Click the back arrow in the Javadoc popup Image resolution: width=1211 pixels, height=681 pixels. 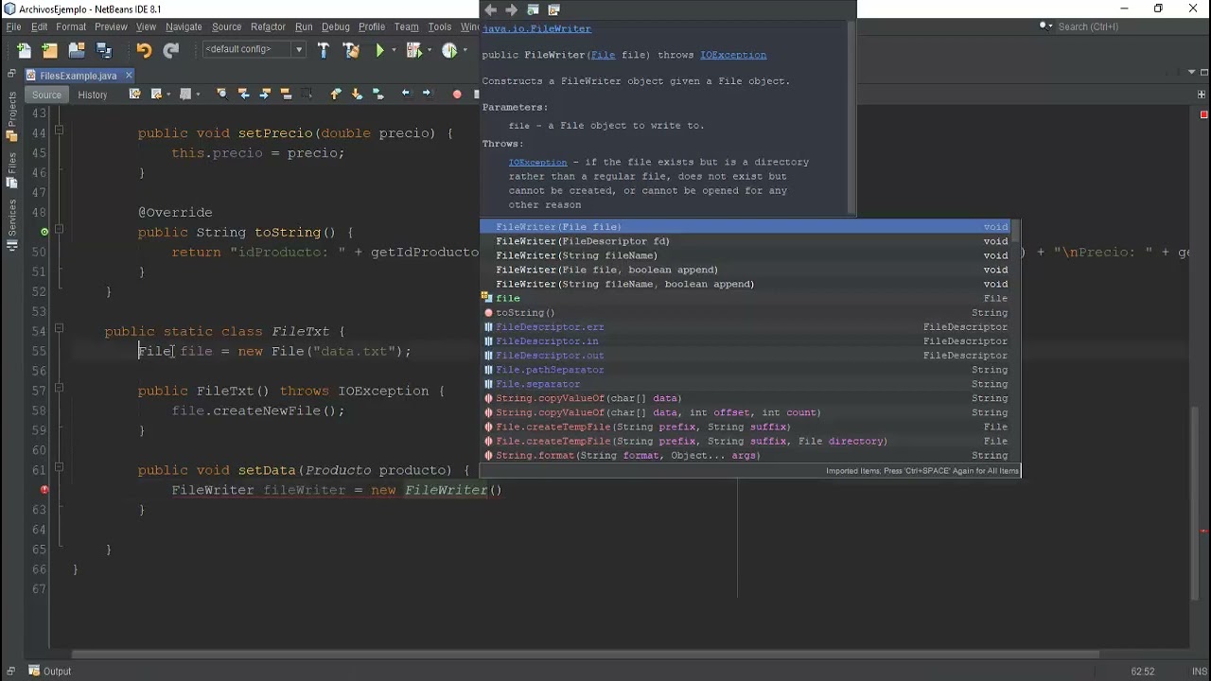click(490, 9)
